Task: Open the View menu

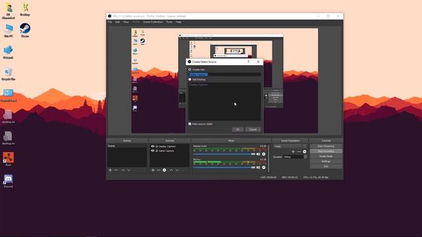Action: pos(126,22)
